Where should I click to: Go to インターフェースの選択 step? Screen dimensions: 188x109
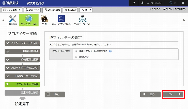pos(22,43)
